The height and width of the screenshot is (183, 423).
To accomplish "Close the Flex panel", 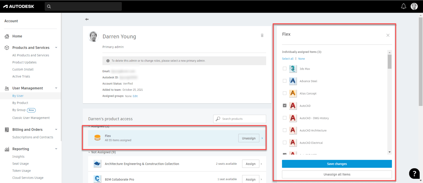I will [x=388, y=35].
